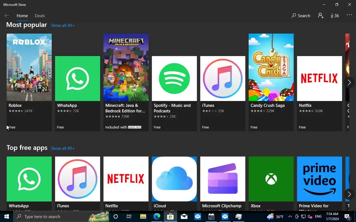Switch the ENG input language
356x222 pixels.
tap(318, 216)
